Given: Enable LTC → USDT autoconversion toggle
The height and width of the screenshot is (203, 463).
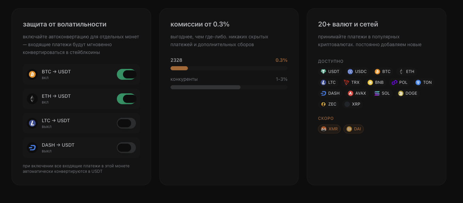Looking at the screenshot, I should click(126, 123).
